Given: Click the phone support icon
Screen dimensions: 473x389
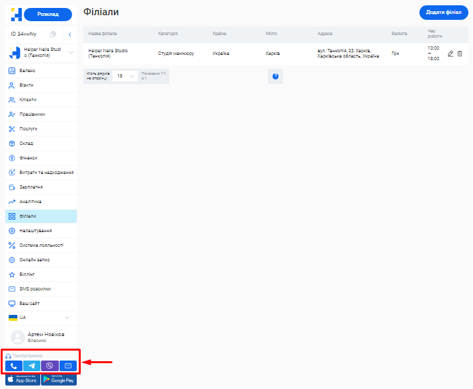Looking at the screenshot, I should (x=13, y=366).
